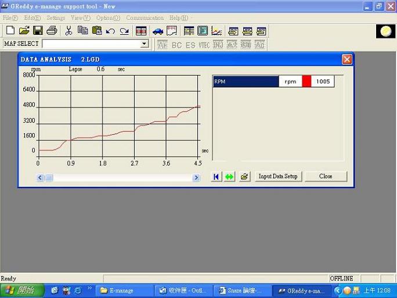Open the File menu
The height and width of the screenshot is (298, 397).
10,18
